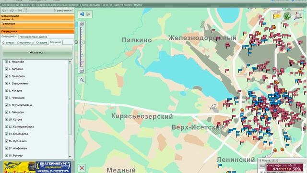The image size is (307, 173).
Task: Uncheck employee 17. Агафонова
Action: point(6,148)
